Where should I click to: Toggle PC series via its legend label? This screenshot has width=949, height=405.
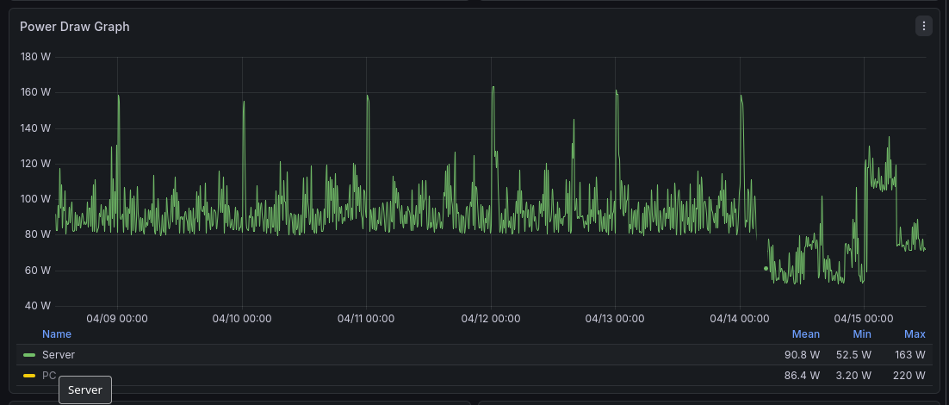pos(49,376)
